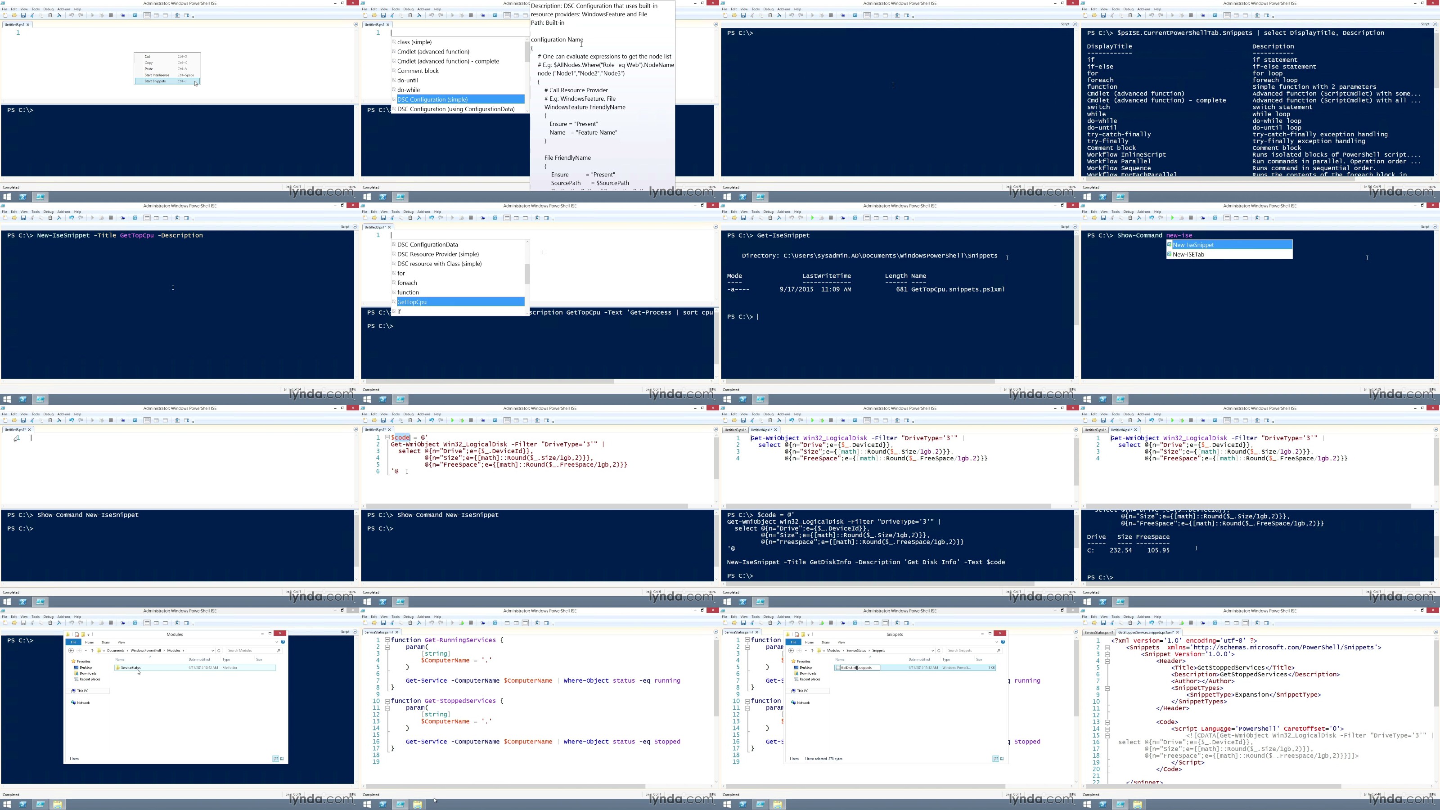Switch to large icons view in Modules window

coord(282,759)
